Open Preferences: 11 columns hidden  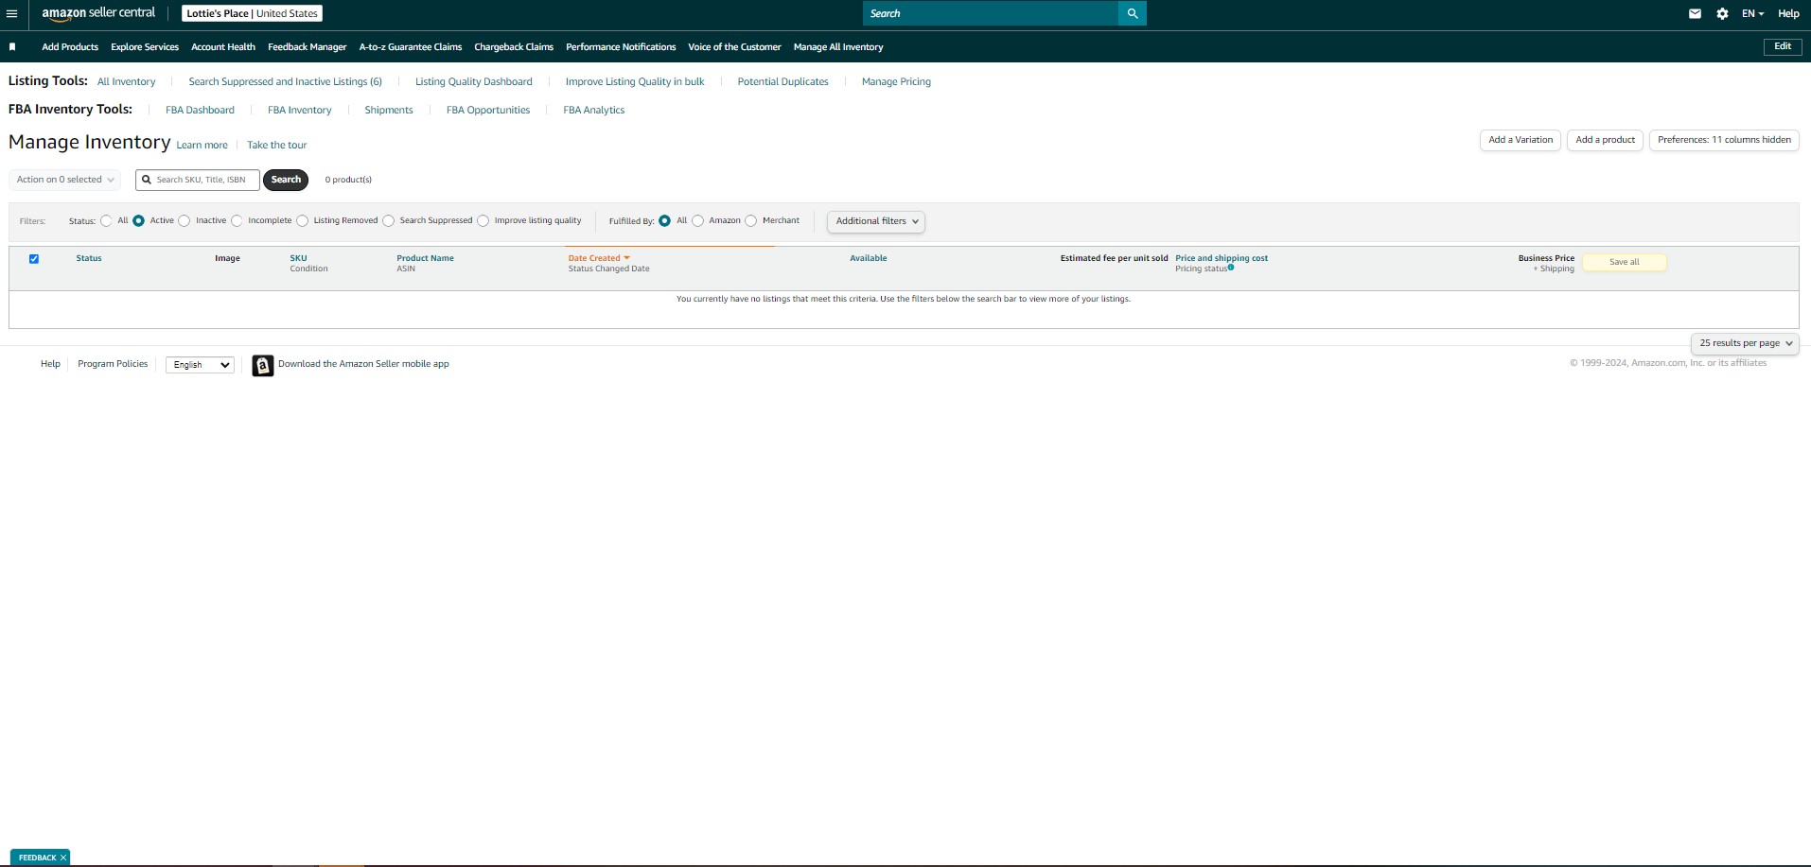[1724, 140]
